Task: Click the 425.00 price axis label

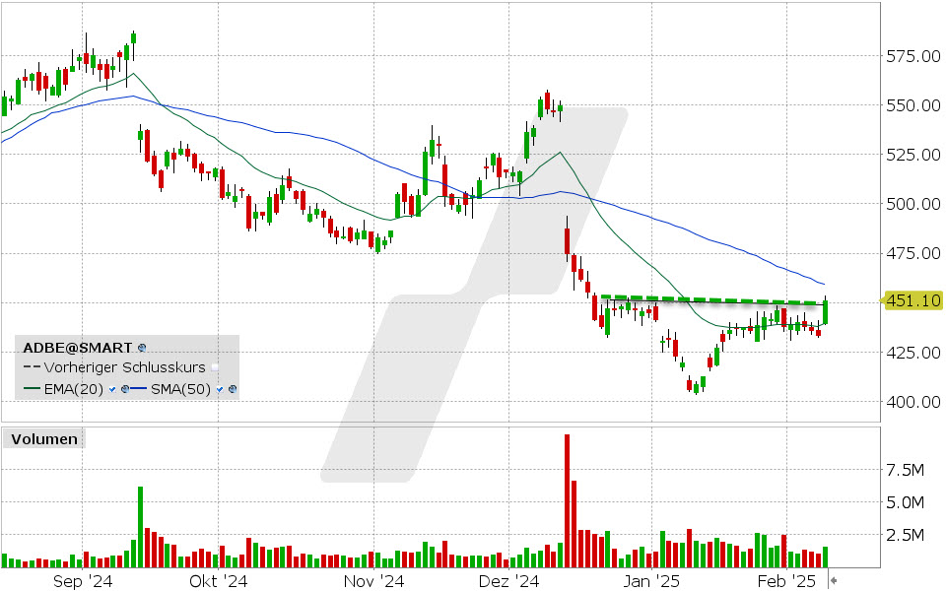Action: click(x=912, y=353)
